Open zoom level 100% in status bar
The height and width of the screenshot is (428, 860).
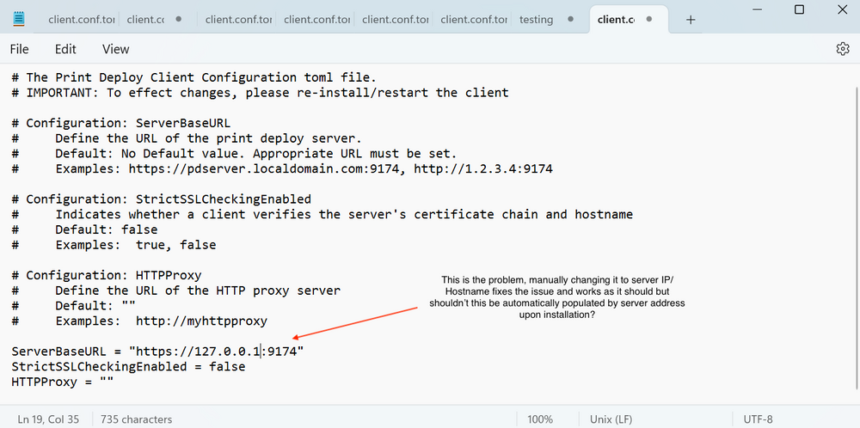pos(540,419)
